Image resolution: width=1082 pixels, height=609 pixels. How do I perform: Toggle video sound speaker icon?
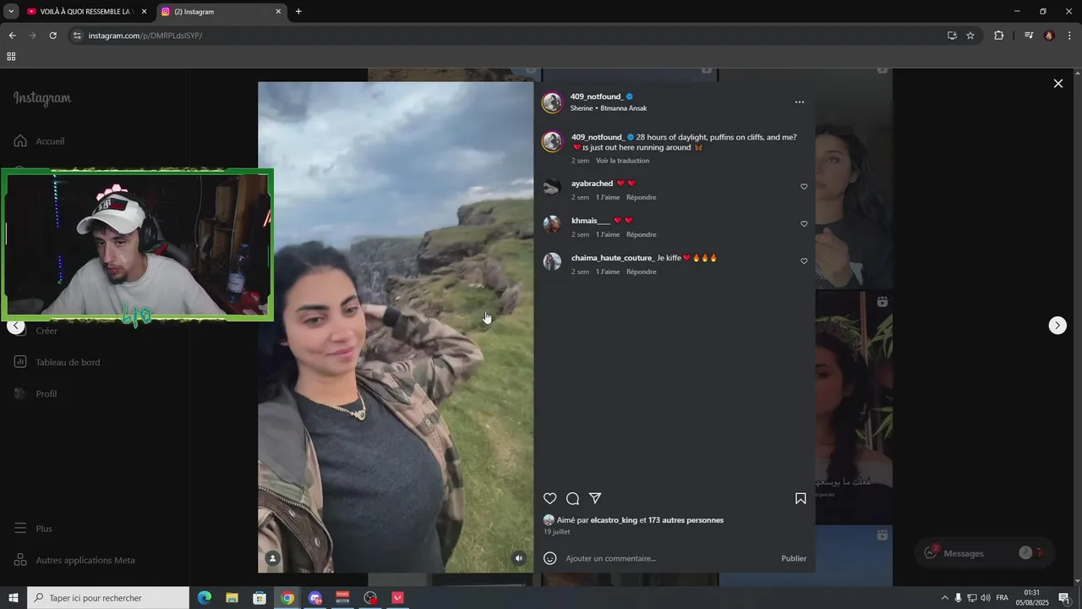[519, 558]
